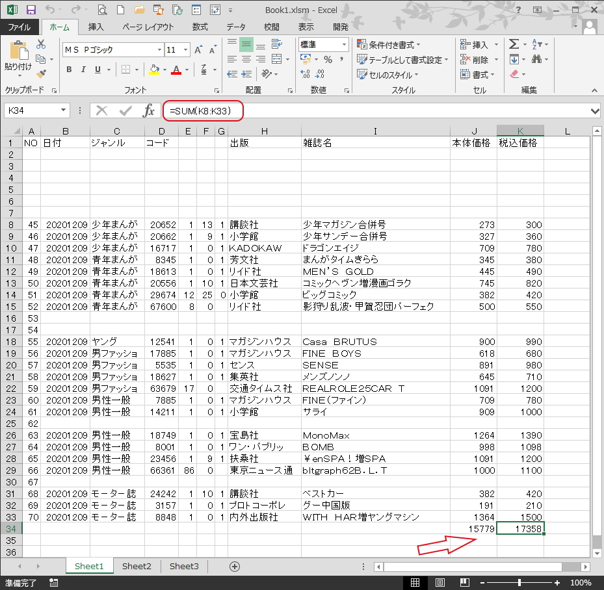Select the column K header
The height and width of the screenshot is (590, 604).
coord(520,131)
